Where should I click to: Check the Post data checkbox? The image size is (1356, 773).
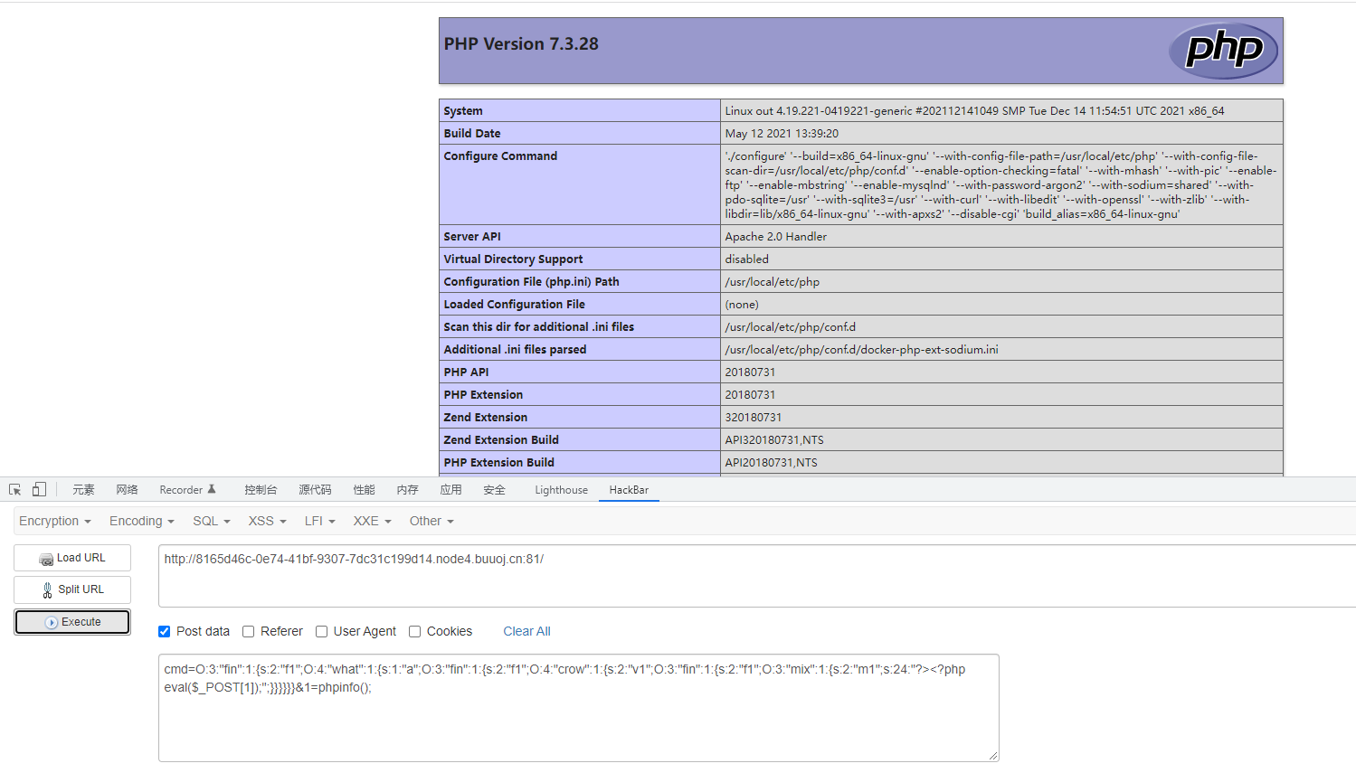click(x=165, y=631)
